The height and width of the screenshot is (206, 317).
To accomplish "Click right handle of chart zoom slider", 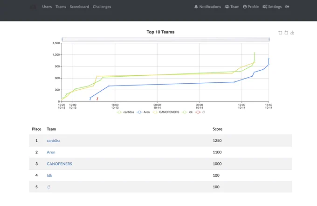I will click(x=269, y=40).
